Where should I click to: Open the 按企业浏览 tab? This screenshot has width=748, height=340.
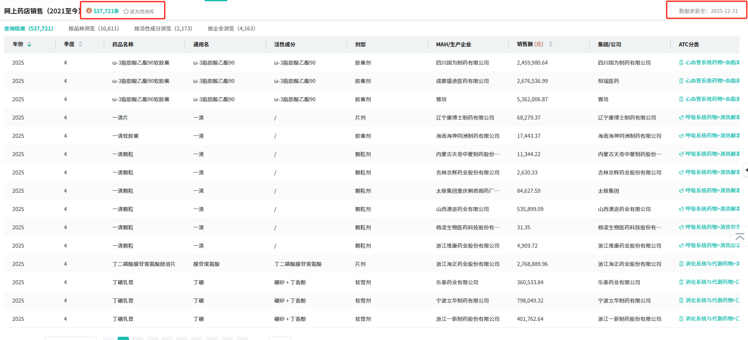(231, 28)
